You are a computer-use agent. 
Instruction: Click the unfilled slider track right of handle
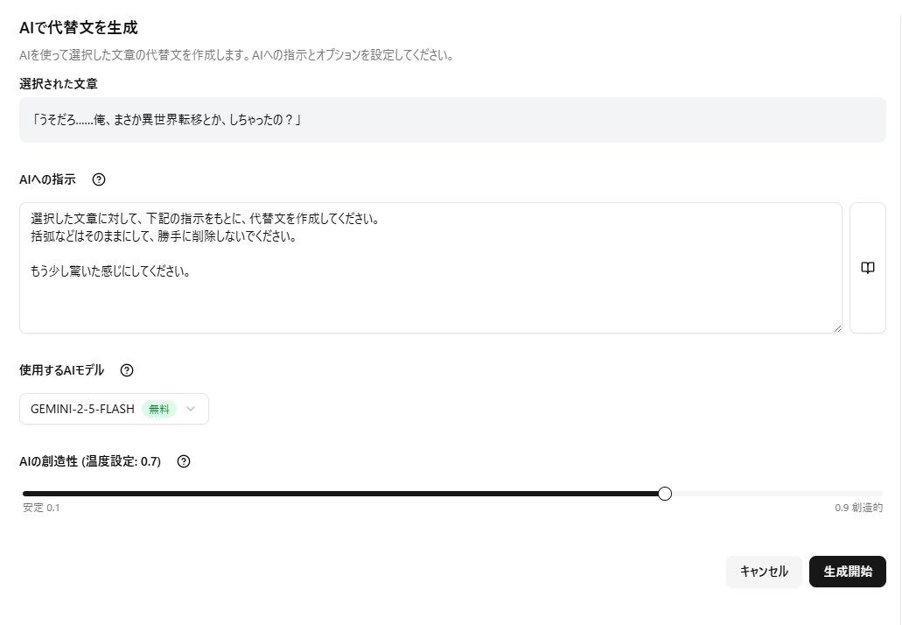pos(774,494)
